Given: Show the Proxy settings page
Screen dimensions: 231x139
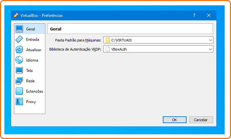Looking at the screenshot, I should tap(31, 102).
